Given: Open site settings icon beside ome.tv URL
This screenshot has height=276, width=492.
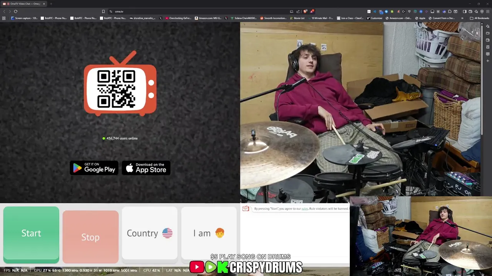Looking at the screenshot, I should [x=111, y=11].
